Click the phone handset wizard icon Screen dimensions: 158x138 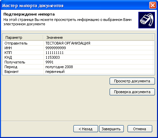point(146,20)
